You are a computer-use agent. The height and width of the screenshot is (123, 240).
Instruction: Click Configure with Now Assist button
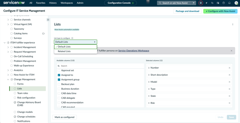tap(220, 11)
